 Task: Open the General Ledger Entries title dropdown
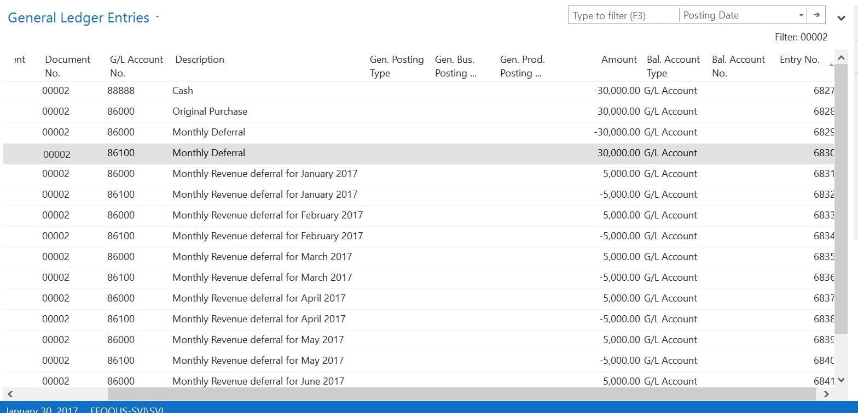[x=157, y=17]
